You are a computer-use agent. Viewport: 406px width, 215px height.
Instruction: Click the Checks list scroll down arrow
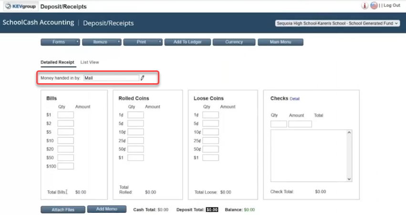point(349,179)
